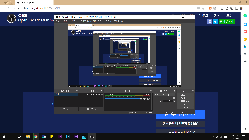Reload the page with the browser refresh icon
The height and width of the screenshot is (140, 249).
(x=13, y=8)
